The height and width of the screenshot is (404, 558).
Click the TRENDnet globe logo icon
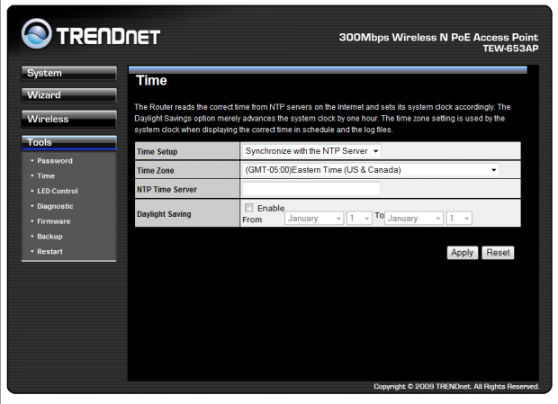click(x=36, y=34)
